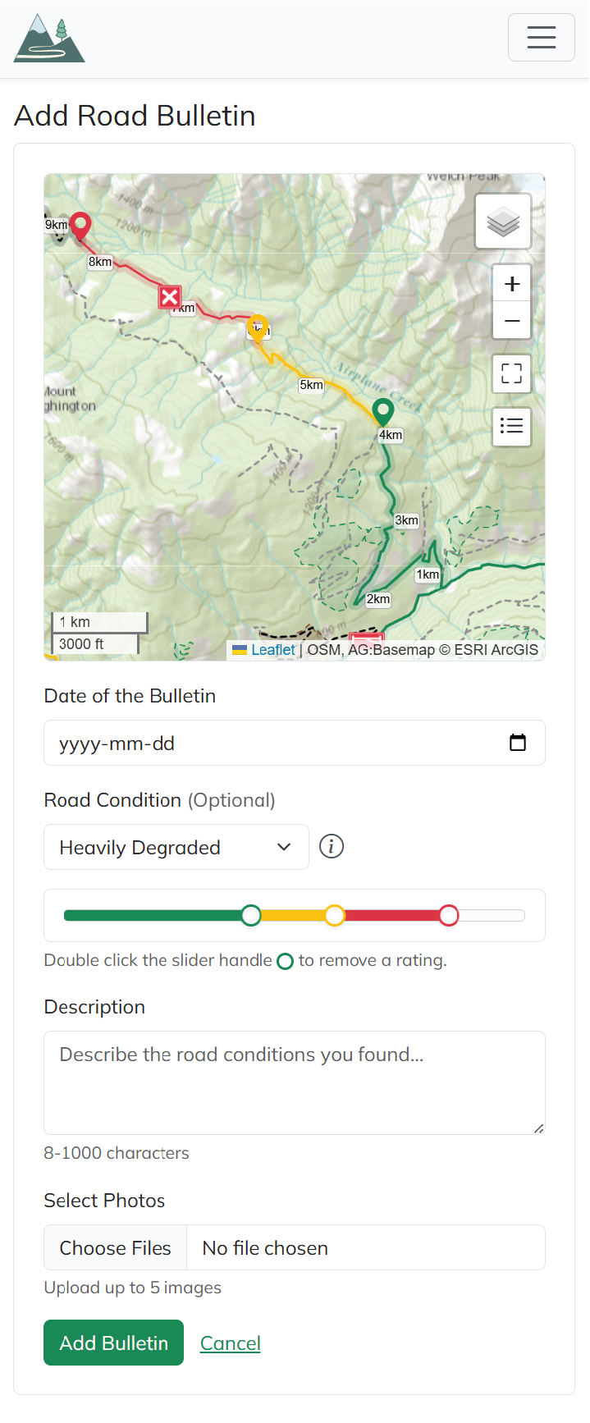Click the red X closure marker
Screen dimensions: 590x1423
click(170, 297)
